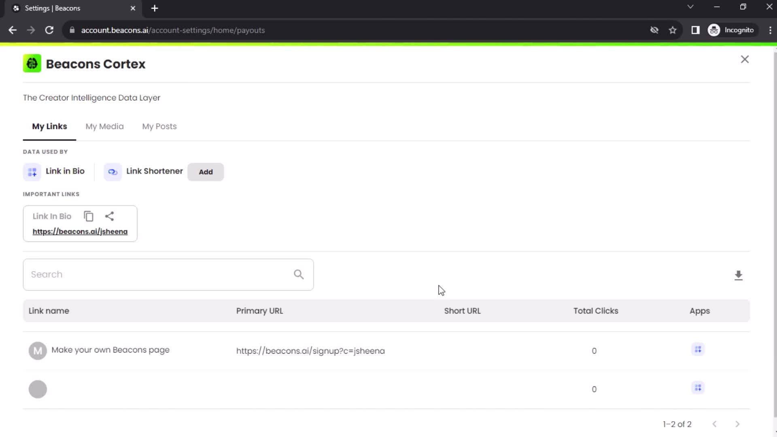Click the My Links tab

50,127
